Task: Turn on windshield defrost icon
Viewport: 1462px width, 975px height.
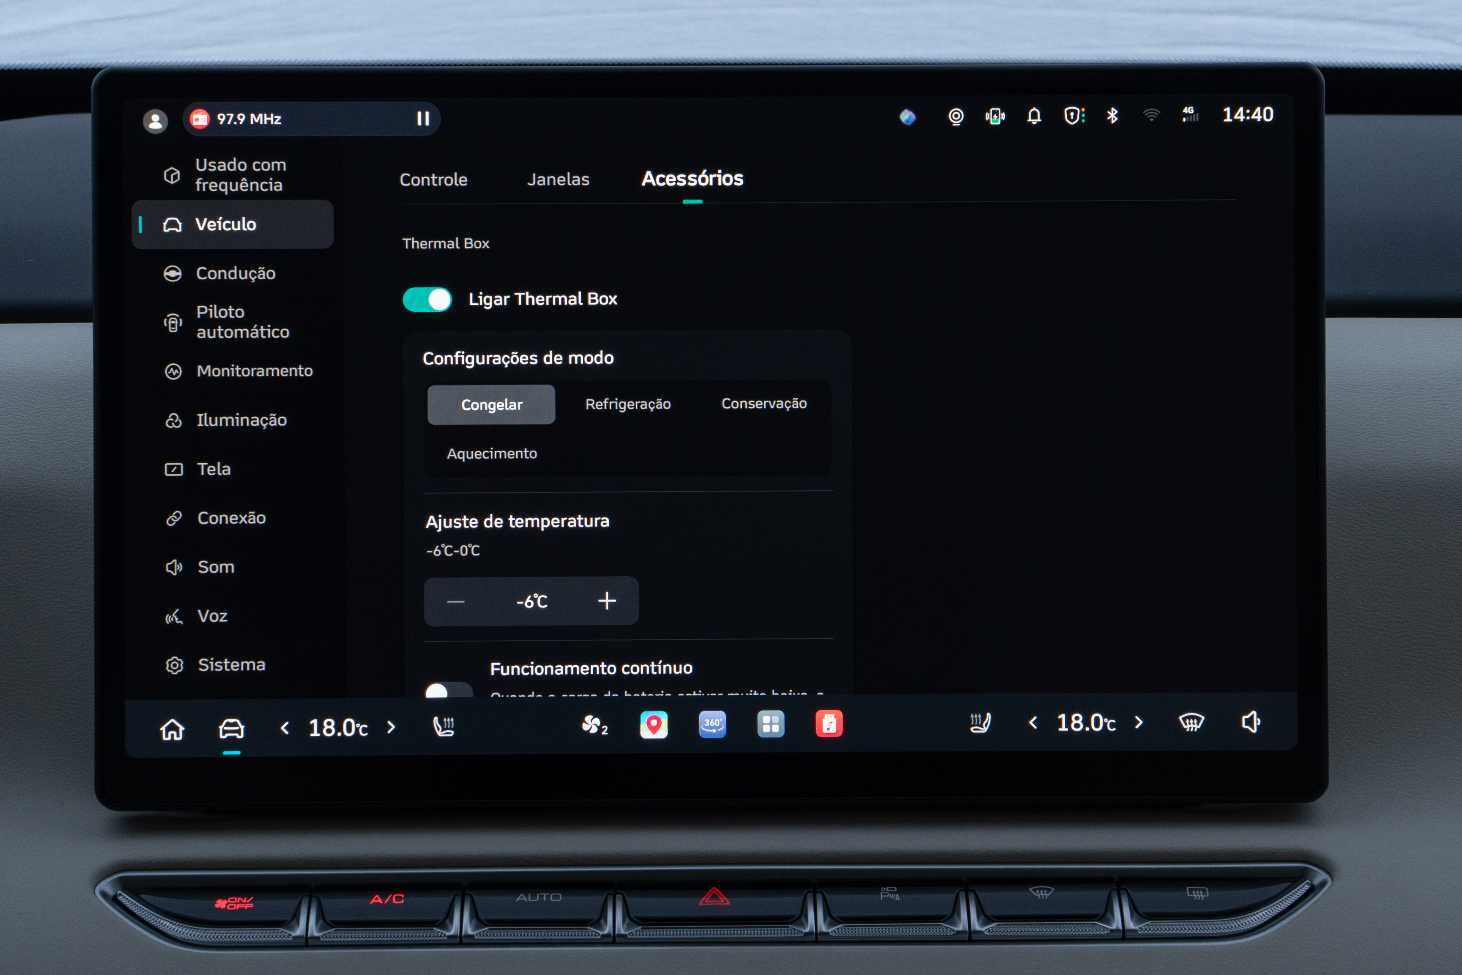Action: [1191, 723]
